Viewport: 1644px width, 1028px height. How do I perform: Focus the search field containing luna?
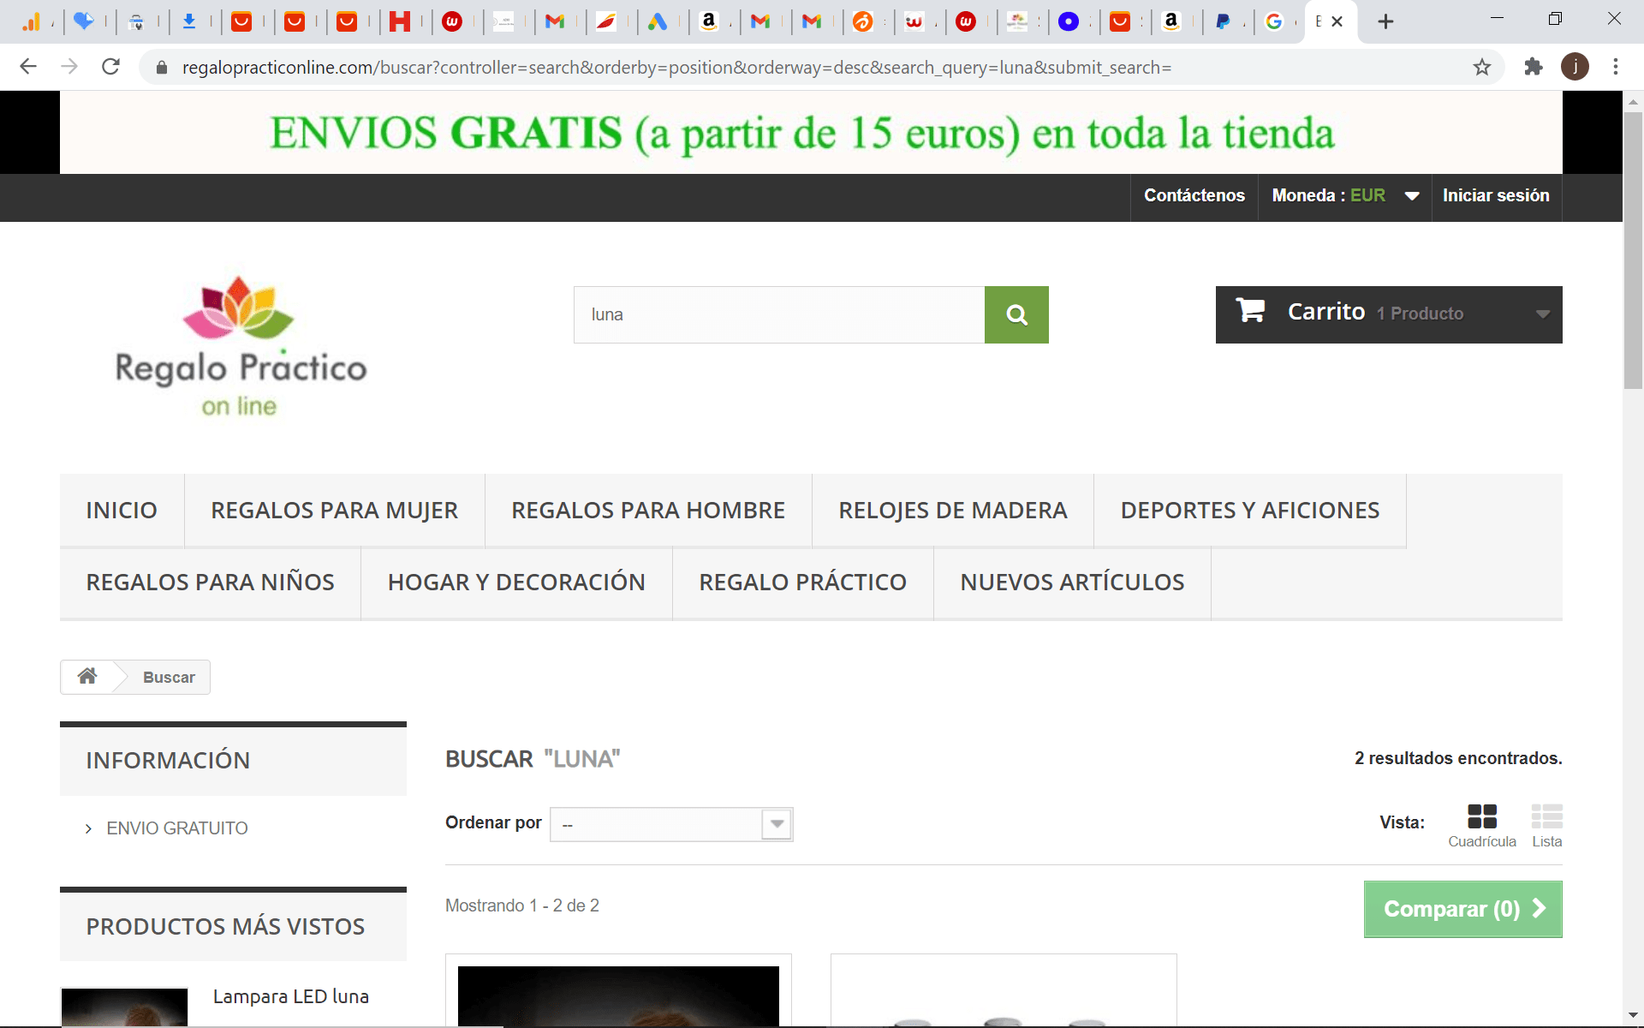[779, 314]
